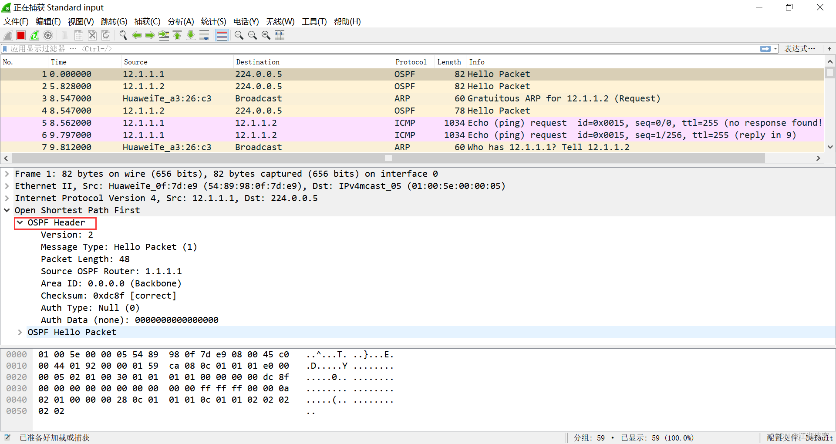Click go to specified packet icon
The image size is (836, 444).
(x=164, y=36)
